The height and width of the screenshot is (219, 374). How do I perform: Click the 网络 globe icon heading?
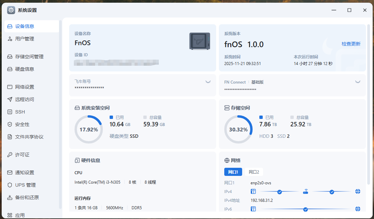(x=227, y=160)
